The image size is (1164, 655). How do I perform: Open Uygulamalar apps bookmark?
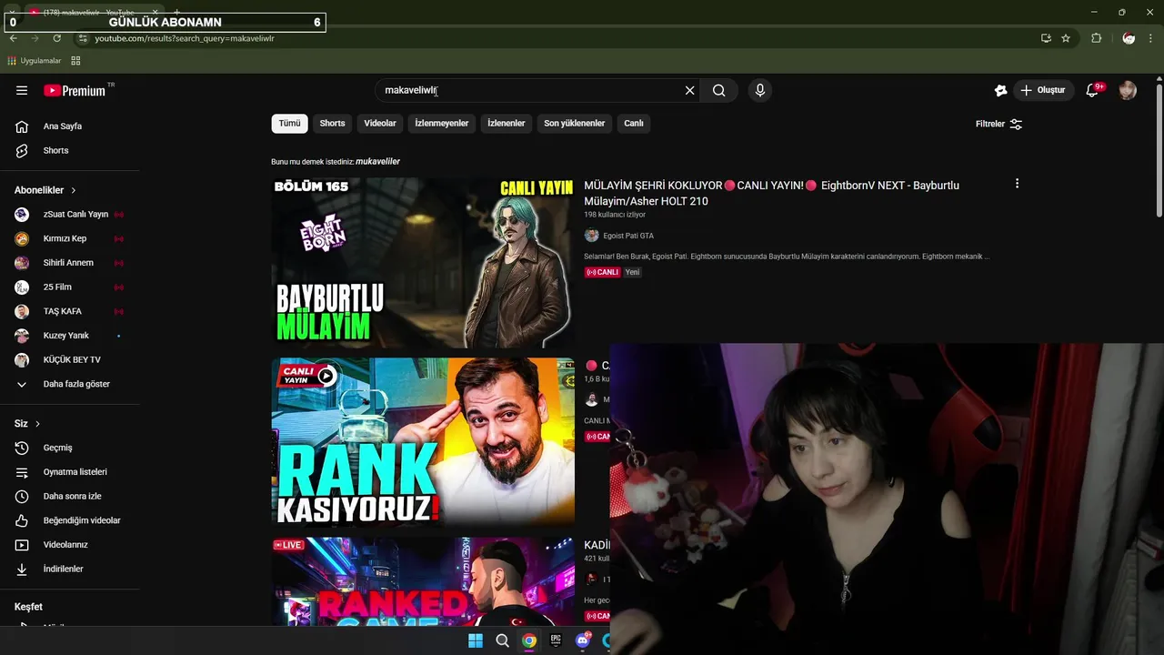tap(34, 61)
